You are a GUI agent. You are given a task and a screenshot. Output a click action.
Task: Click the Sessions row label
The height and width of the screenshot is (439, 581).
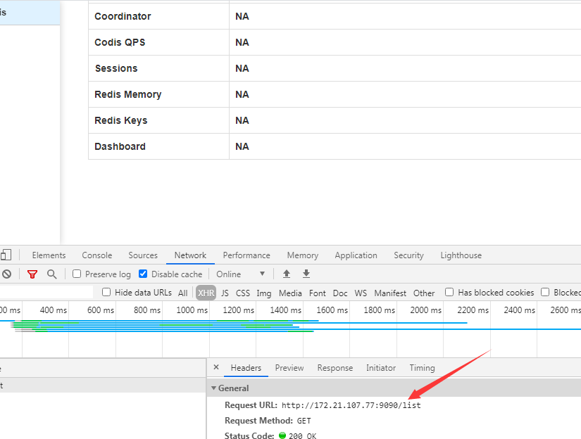(116, 68)
